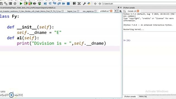Select the Console 1/A tab
This screenshot has height=99, width=176.
(x=132, y=11)
